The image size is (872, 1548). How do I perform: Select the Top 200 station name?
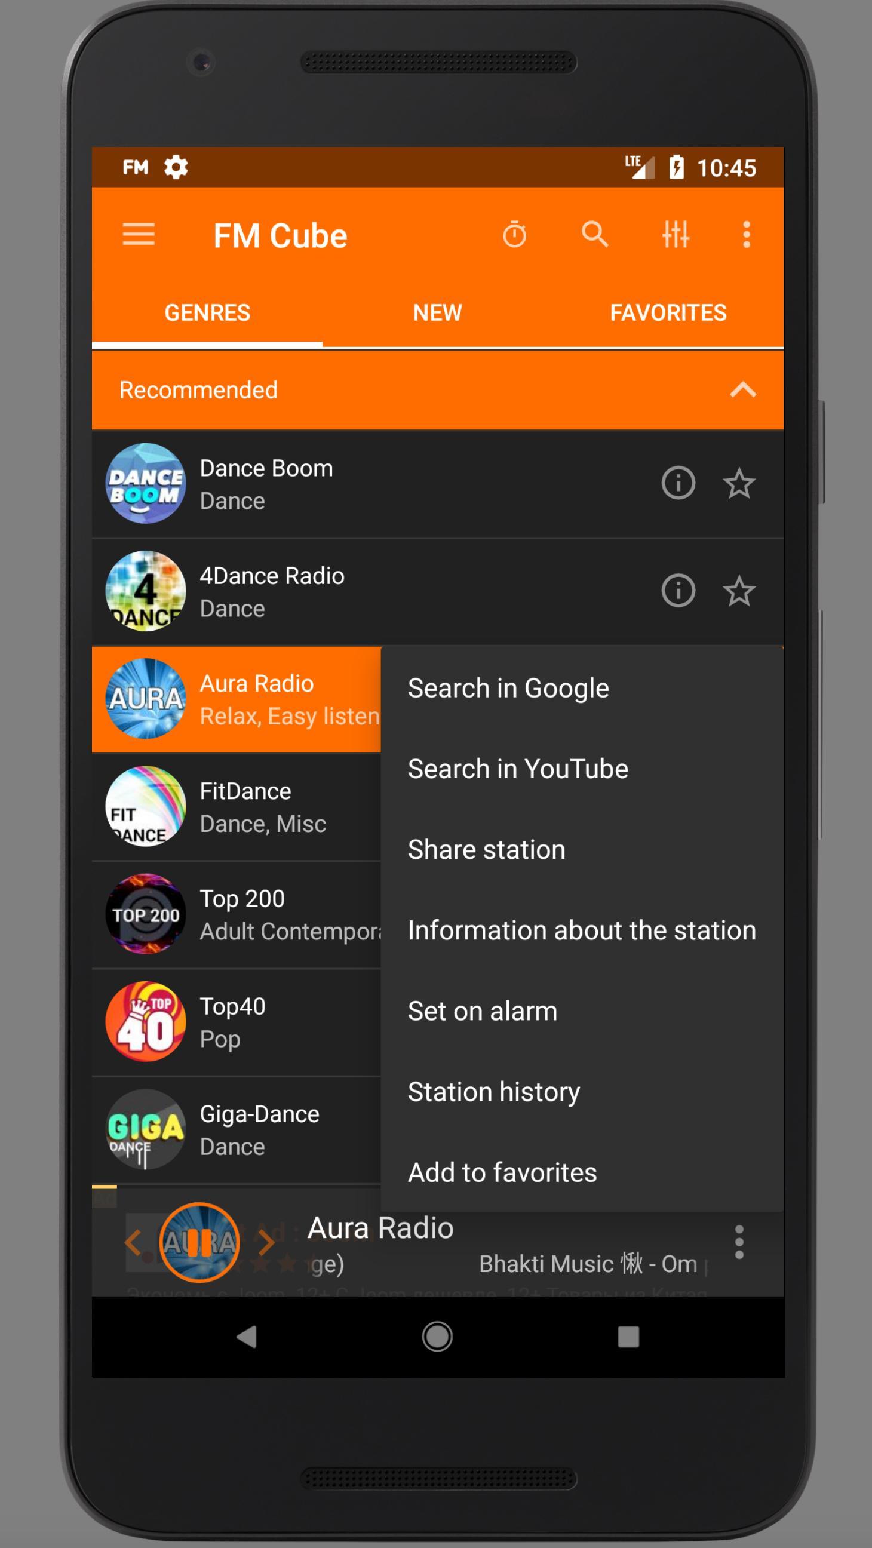(242, 898)
